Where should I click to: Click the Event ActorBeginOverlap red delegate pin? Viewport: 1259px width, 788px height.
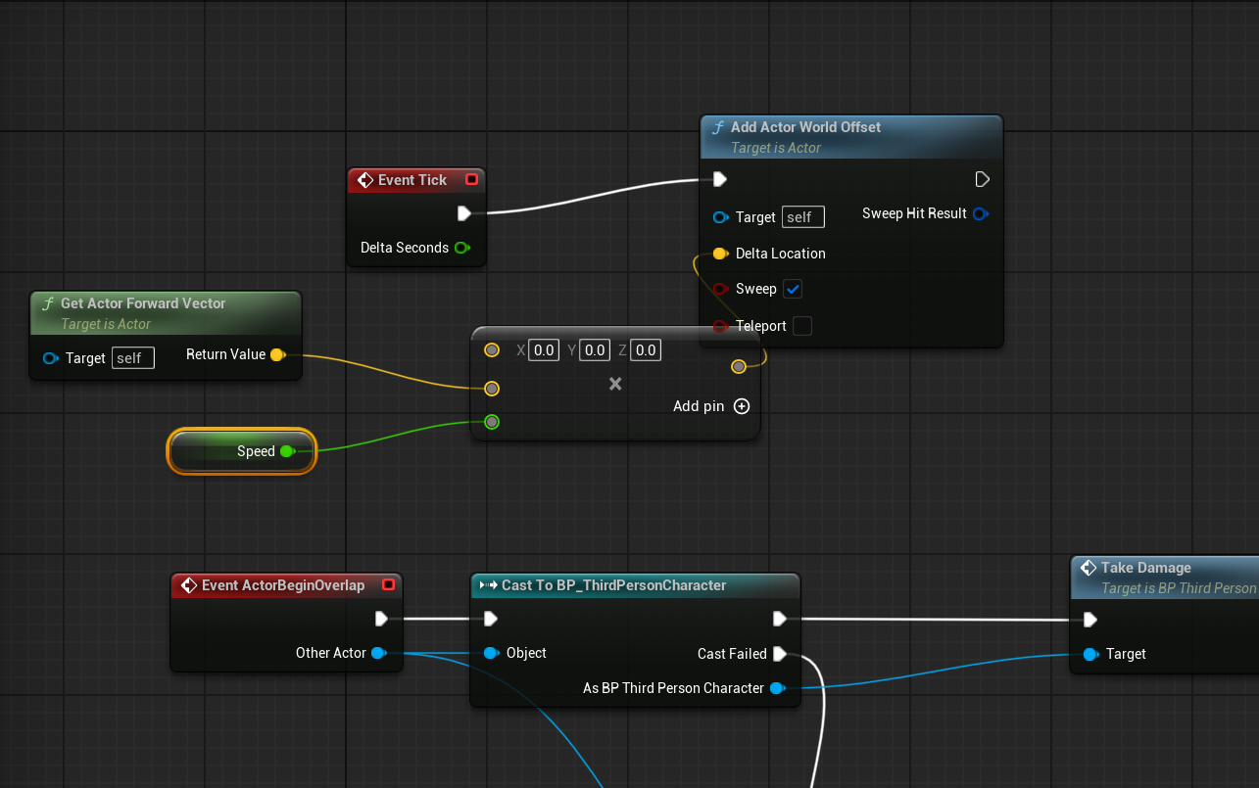388,585
